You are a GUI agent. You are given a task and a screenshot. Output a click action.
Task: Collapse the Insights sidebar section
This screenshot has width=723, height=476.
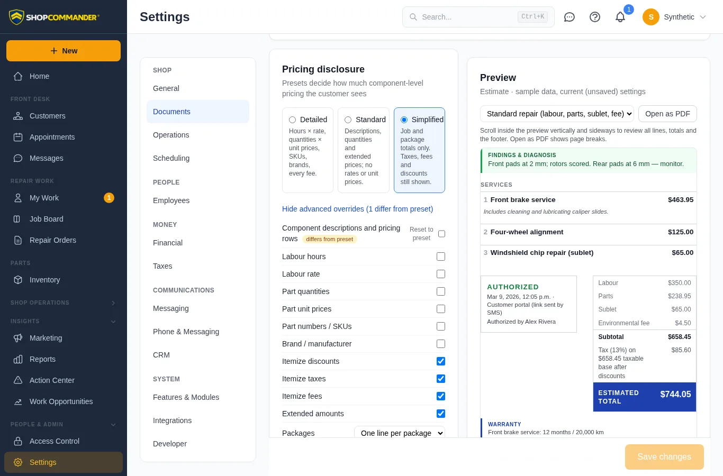113,322
